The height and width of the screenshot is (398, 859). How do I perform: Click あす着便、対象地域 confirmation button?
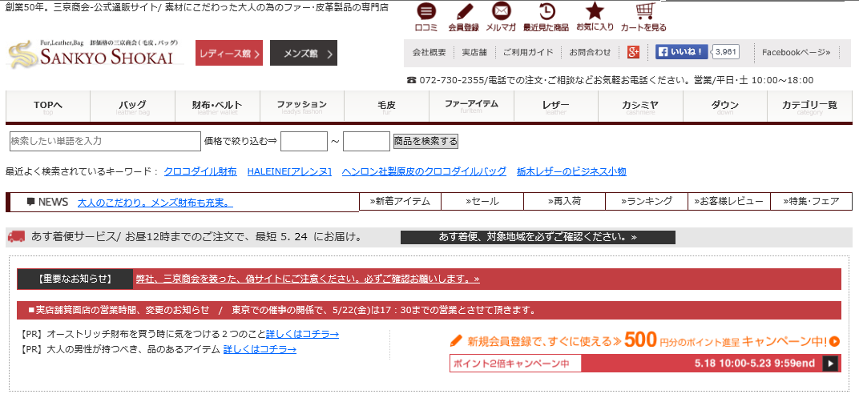[538, 237]
